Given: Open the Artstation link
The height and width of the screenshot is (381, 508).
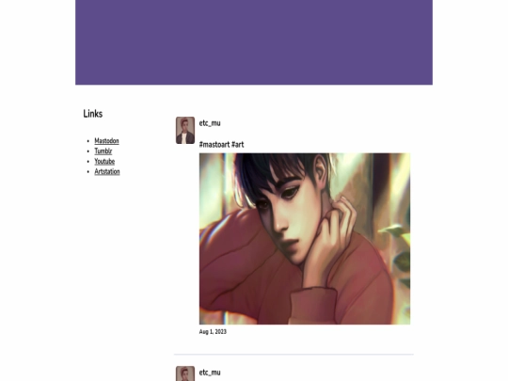Looking at the screenshot, I should [x=107, y=172].
